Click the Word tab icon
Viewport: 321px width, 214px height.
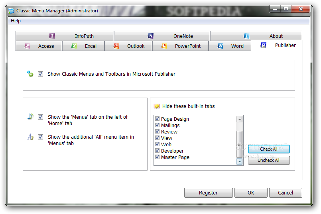[x=220, y=46]
